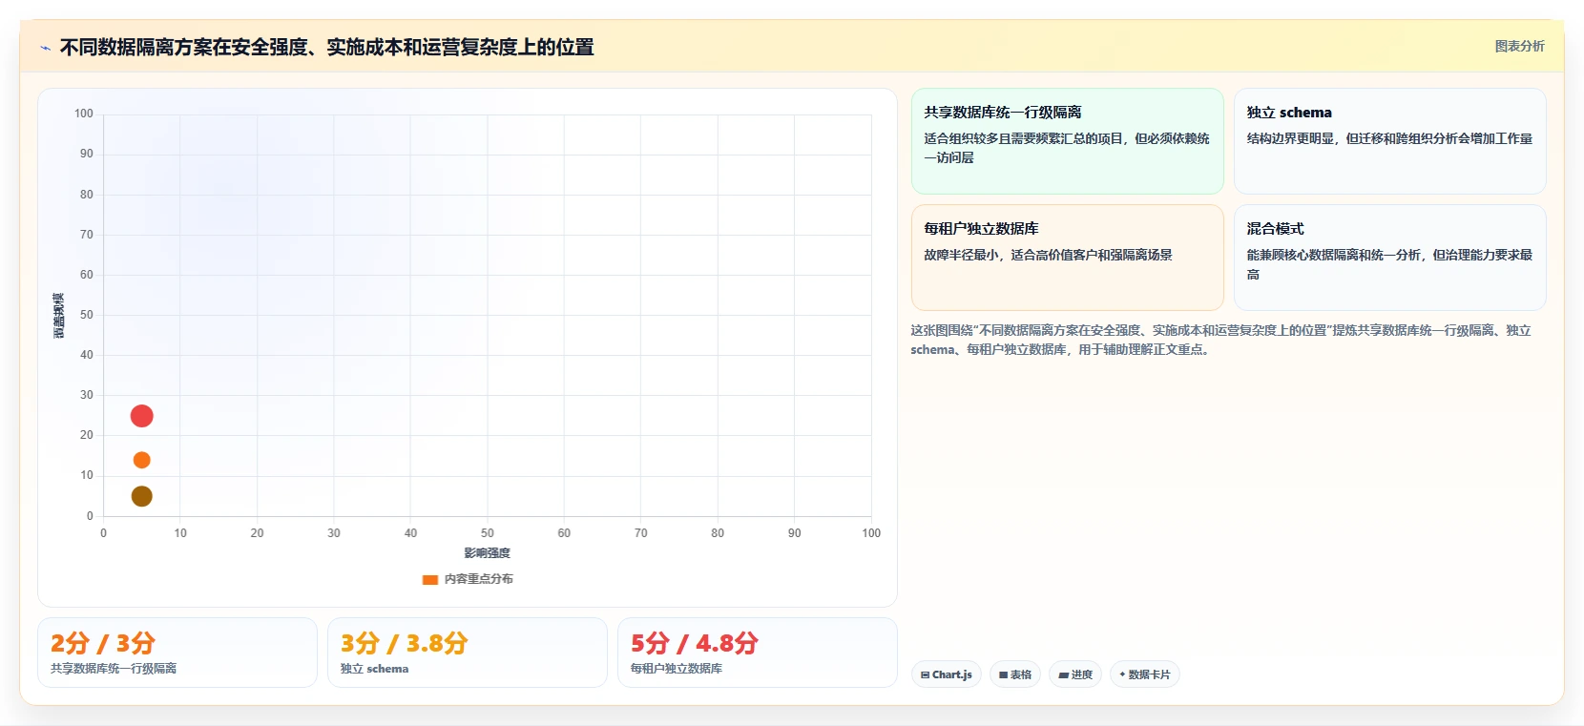Viewport: 1584px width, 726px height.
Task: Click the Chart.js tag icon
Action: [x=925, y=674]
